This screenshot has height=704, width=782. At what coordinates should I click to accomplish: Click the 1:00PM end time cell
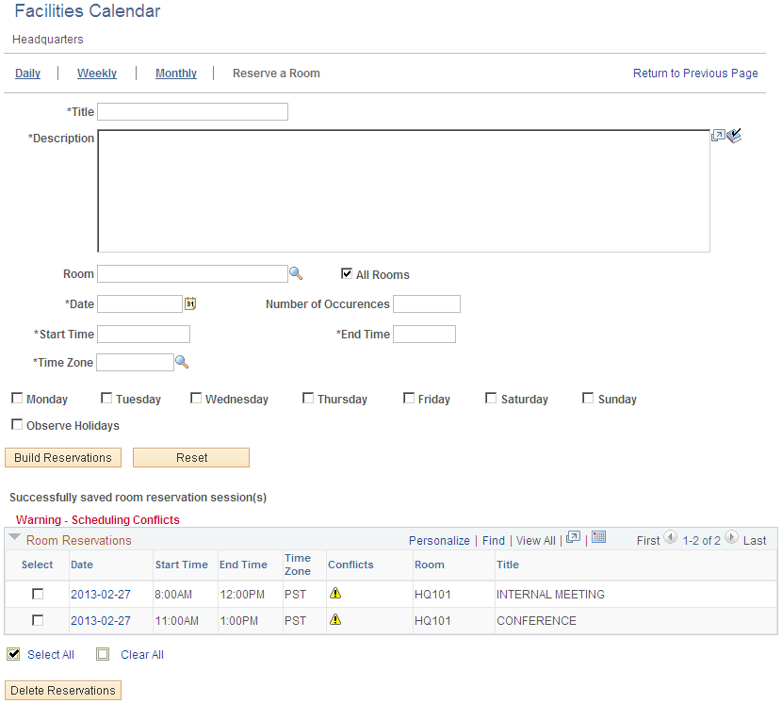[x=239, y=621]
